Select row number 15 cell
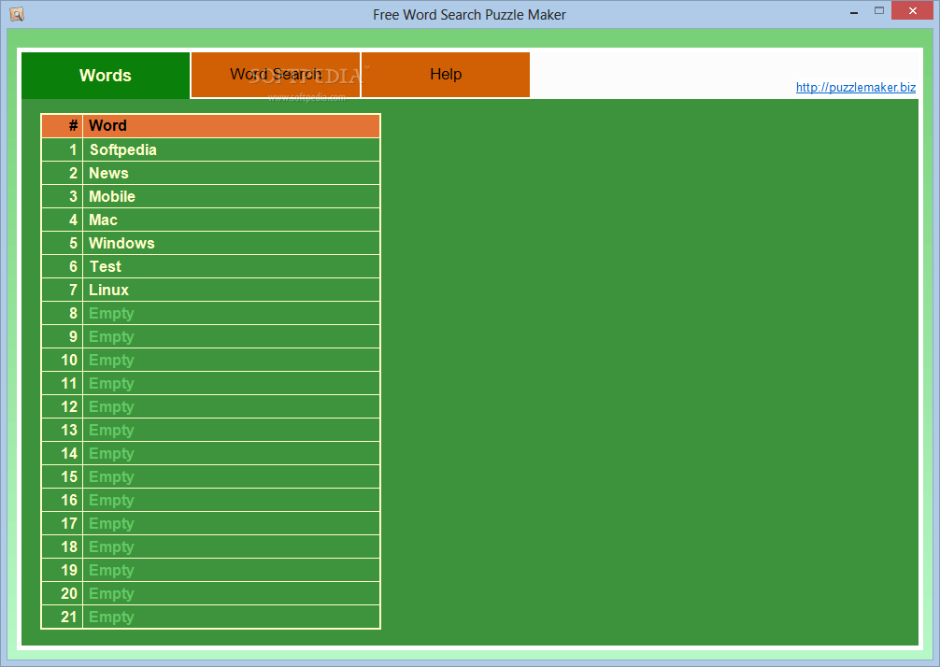 coord(63,476)
